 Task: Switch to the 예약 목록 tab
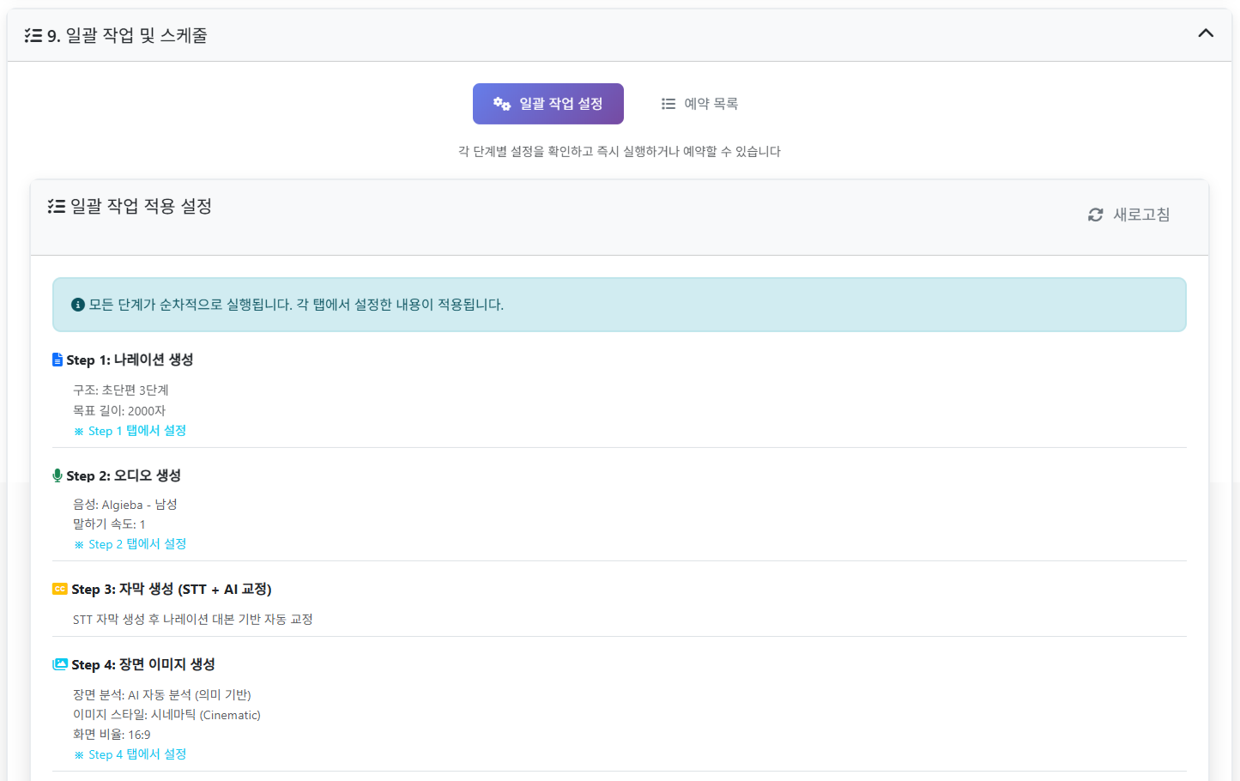[x=699, y=104]
